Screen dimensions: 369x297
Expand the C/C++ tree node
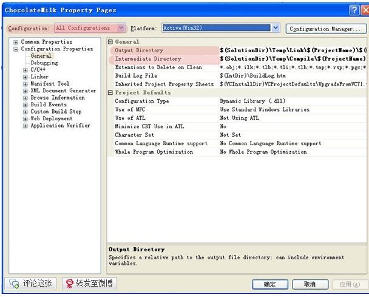[25, 70]
